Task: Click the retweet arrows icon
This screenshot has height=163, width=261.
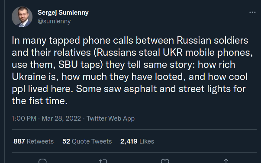Action: coord(103,161)
